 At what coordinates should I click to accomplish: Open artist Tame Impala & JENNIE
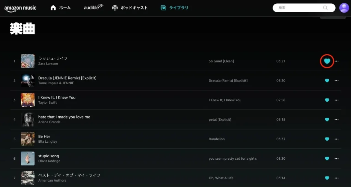click(x=56, y=83)
